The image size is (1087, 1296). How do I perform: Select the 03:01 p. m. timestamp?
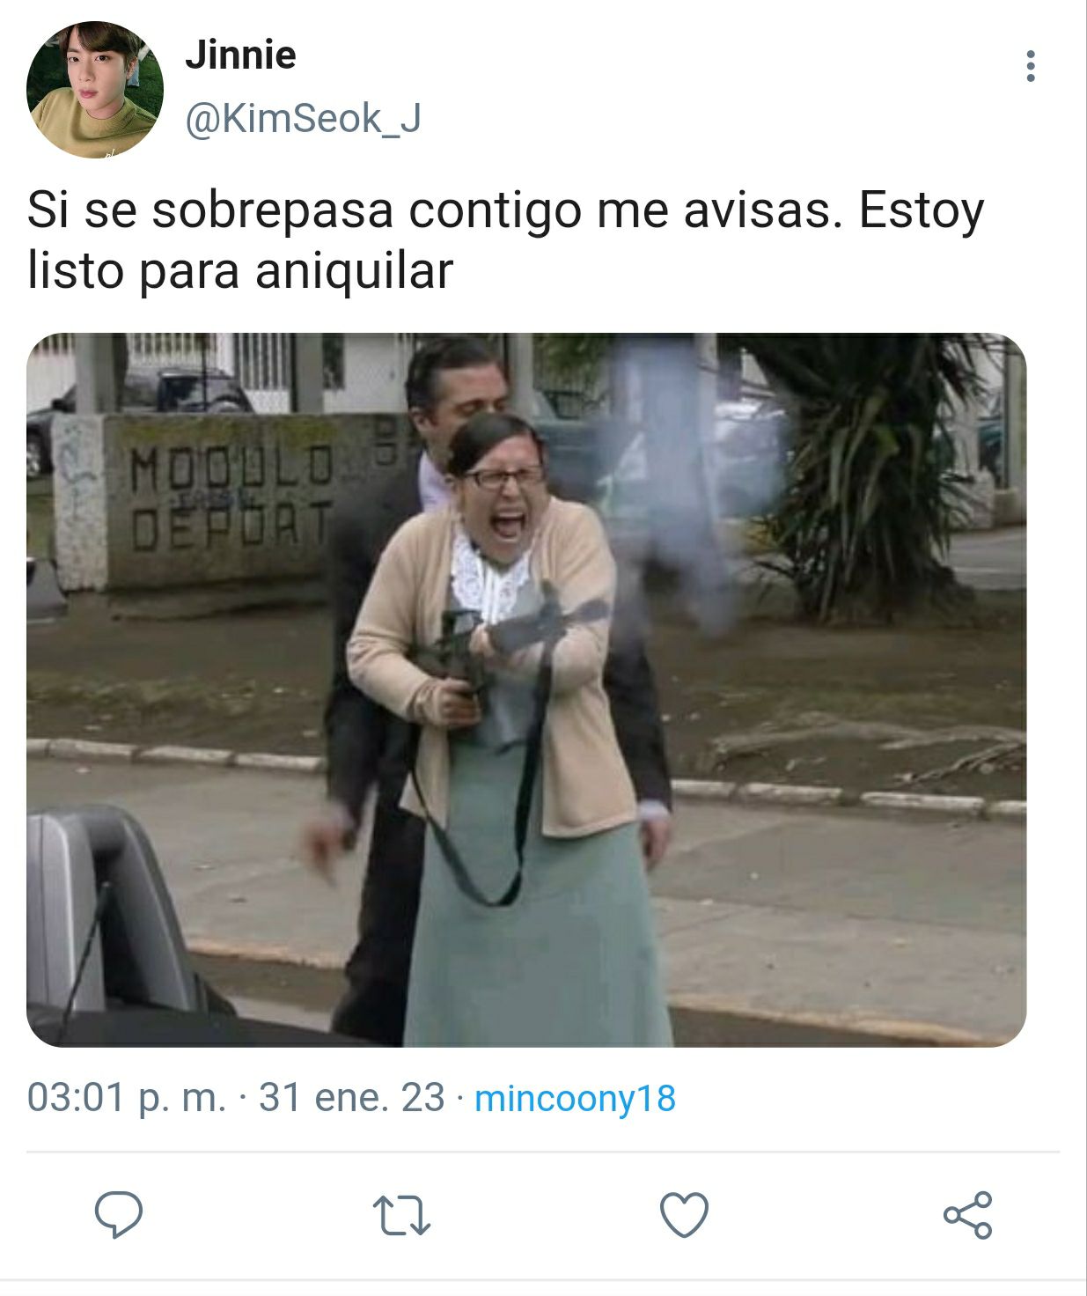pos(127,1098)
